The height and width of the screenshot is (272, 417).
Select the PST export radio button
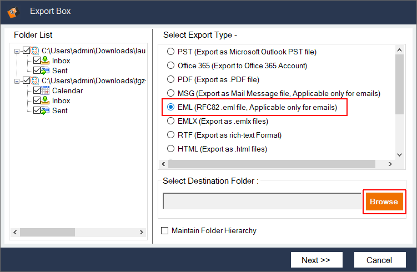click(x=170, y=52)
